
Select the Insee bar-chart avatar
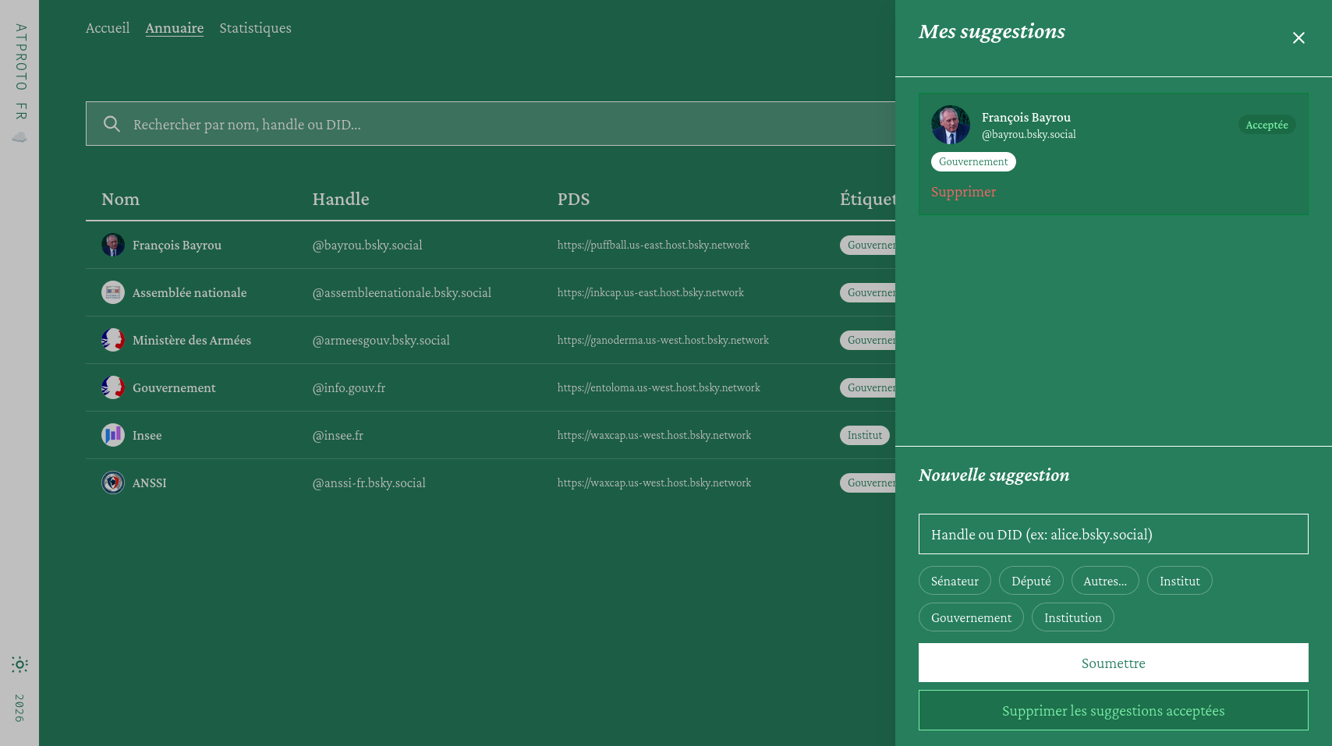coord(113,435)
